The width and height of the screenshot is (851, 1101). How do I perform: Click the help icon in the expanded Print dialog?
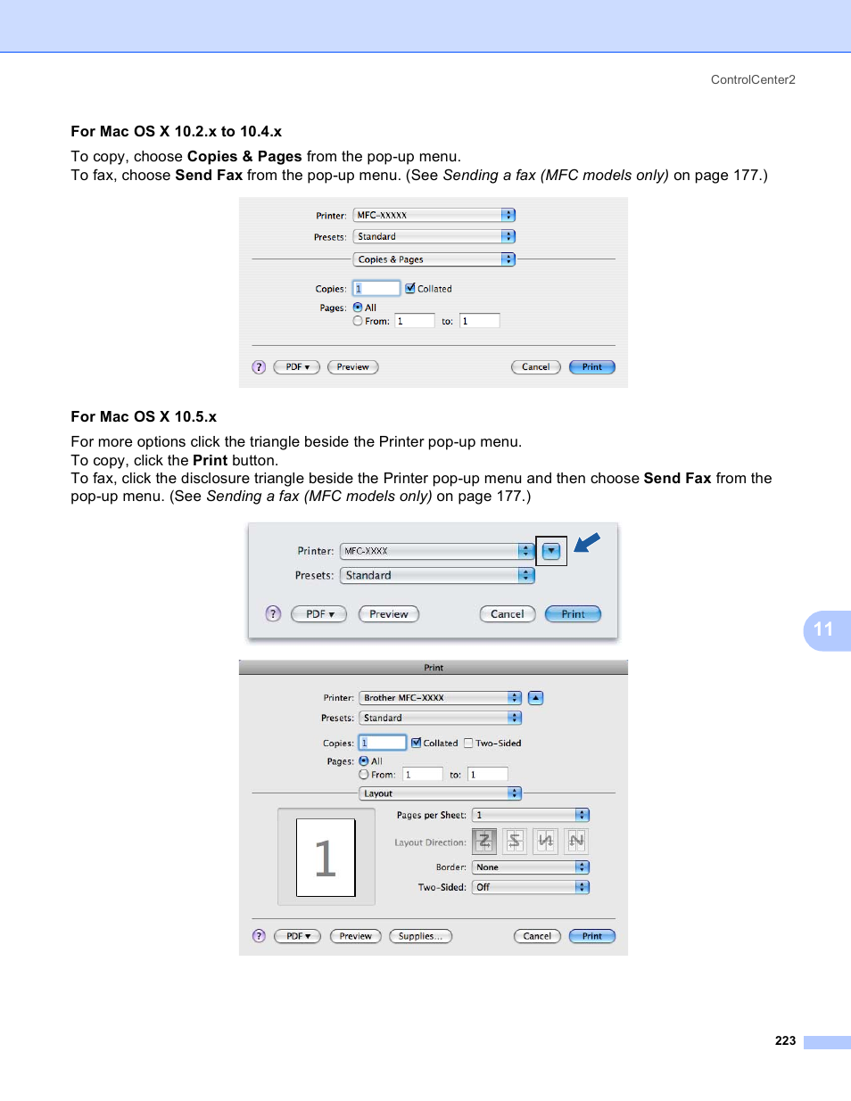pyautogui.click(x=259, y=936)
